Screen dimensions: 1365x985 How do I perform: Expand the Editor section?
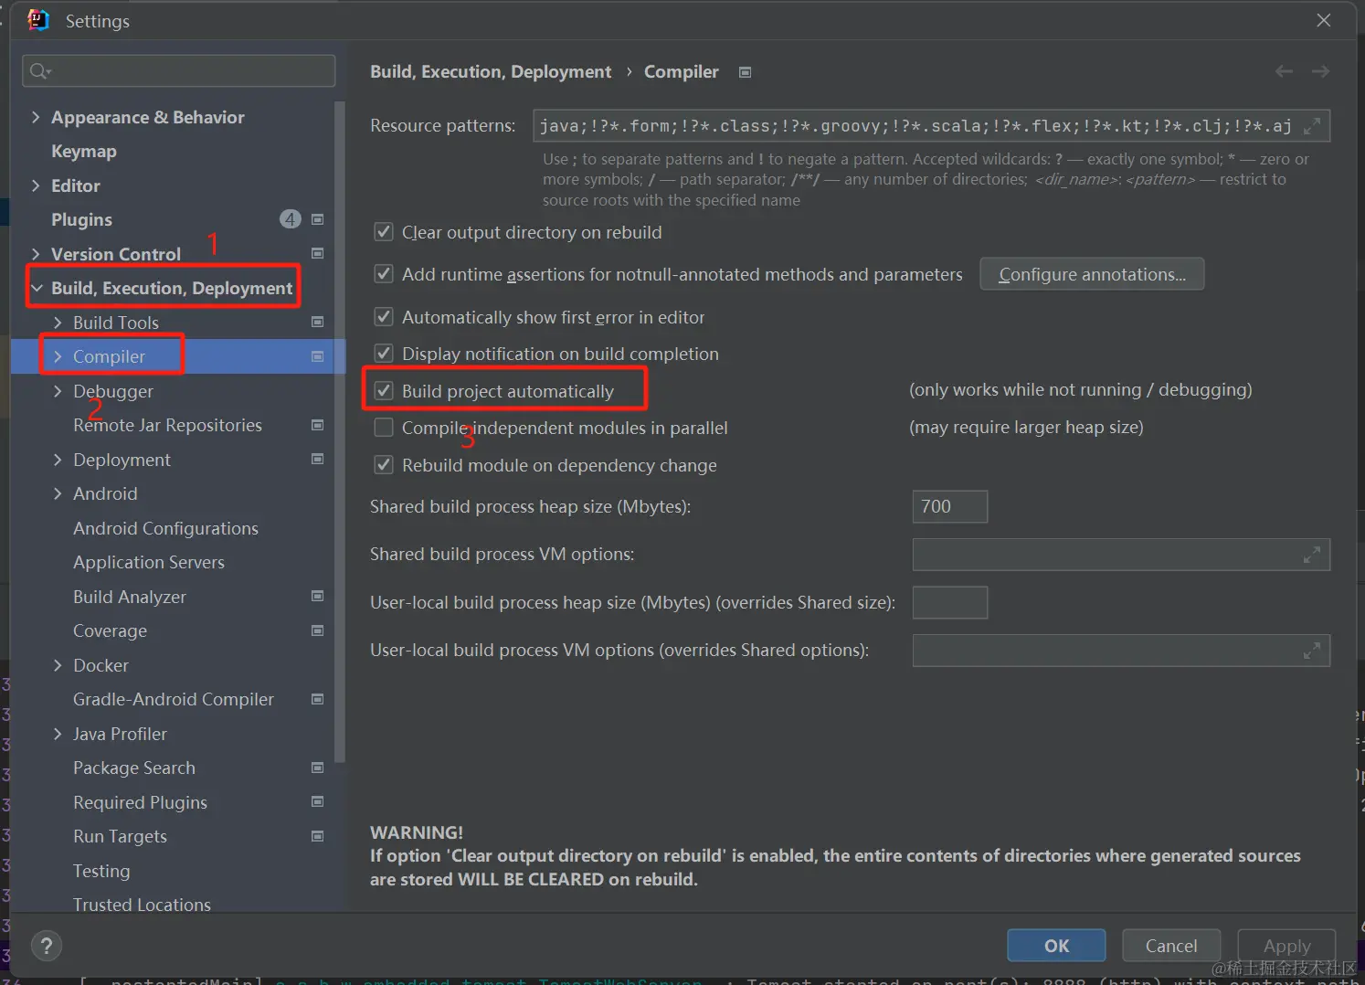[36, 185]
